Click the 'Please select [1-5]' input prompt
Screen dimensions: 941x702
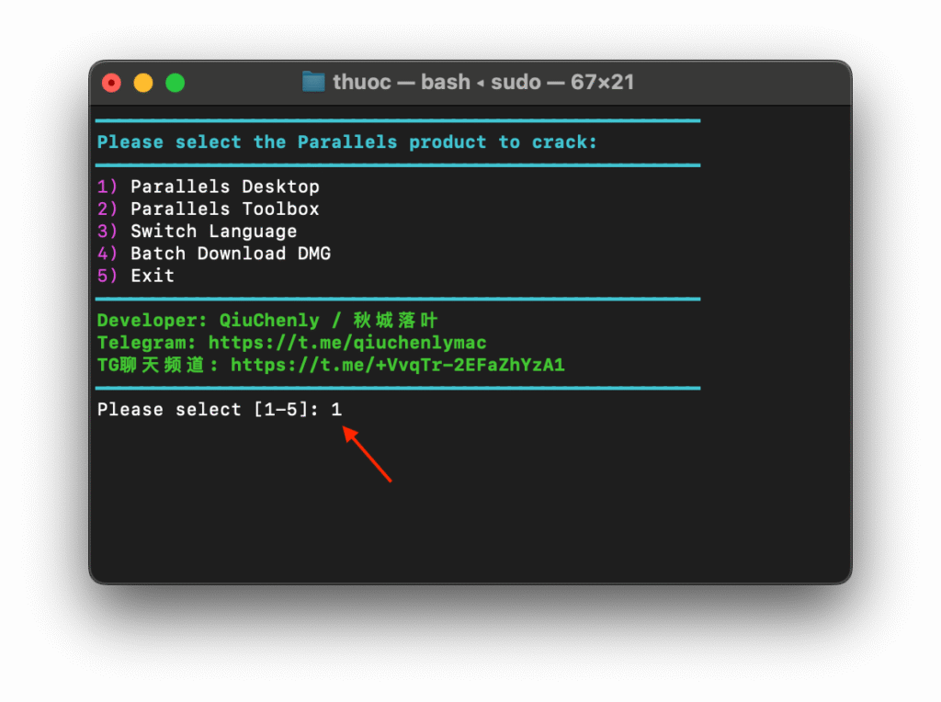207,409
